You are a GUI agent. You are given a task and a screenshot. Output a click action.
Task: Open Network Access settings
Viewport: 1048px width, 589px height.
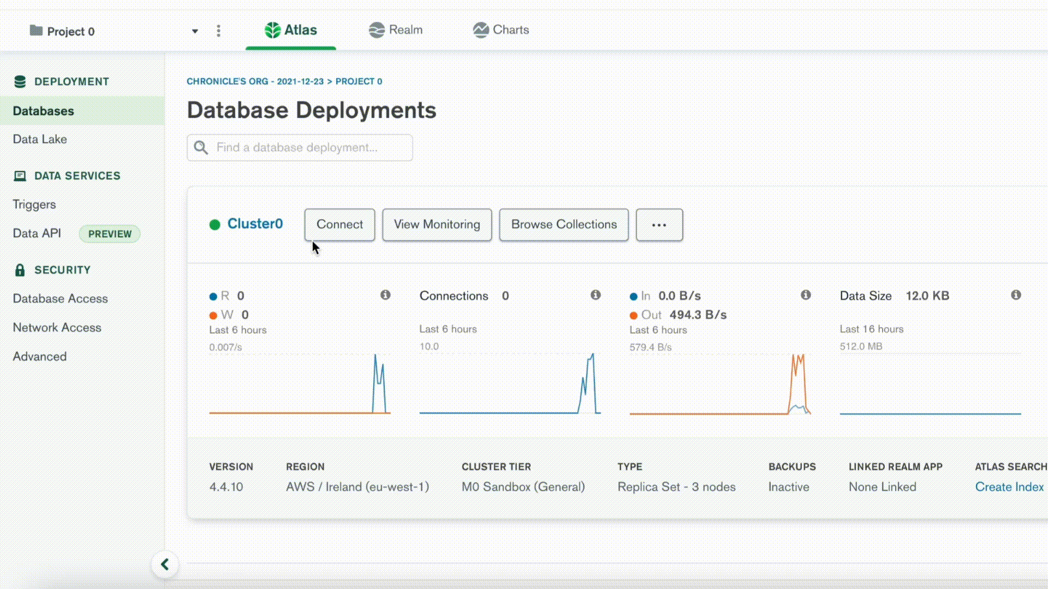pos(57,328)
